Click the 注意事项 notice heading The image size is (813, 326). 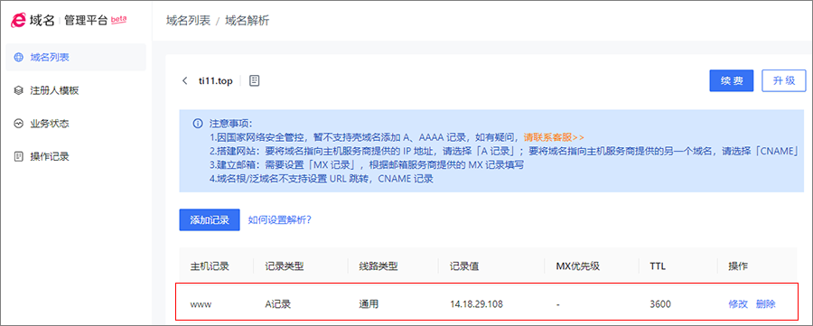230,124
